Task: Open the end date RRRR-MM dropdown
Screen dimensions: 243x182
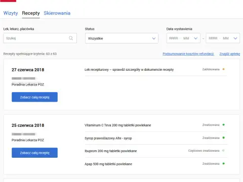Action: click(223, 38)
